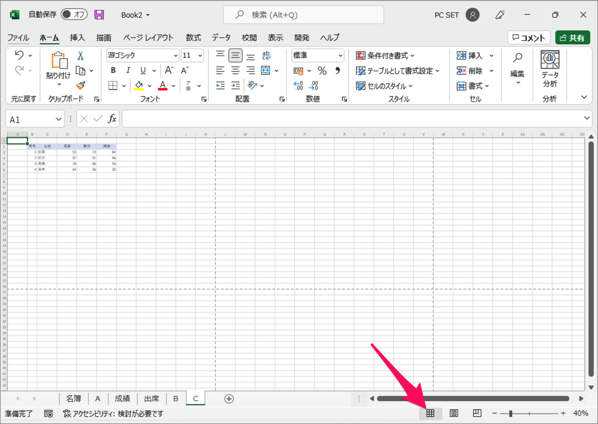Add a new sheet with plus button
The width and height of the screenshot is (598, 424).
pyautogui.click(x=229, y=399)
